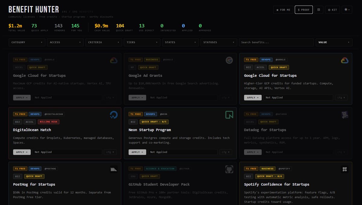Click the DigitalOcean Hatch card title
The width and height of the screenshot is (362, 205).
click(32, 130)
